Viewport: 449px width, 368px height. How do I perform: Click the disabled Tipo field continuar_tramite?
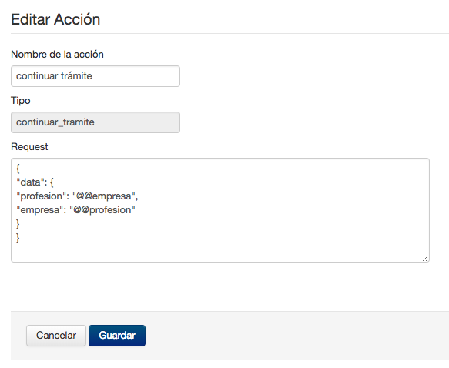(95, 122)
